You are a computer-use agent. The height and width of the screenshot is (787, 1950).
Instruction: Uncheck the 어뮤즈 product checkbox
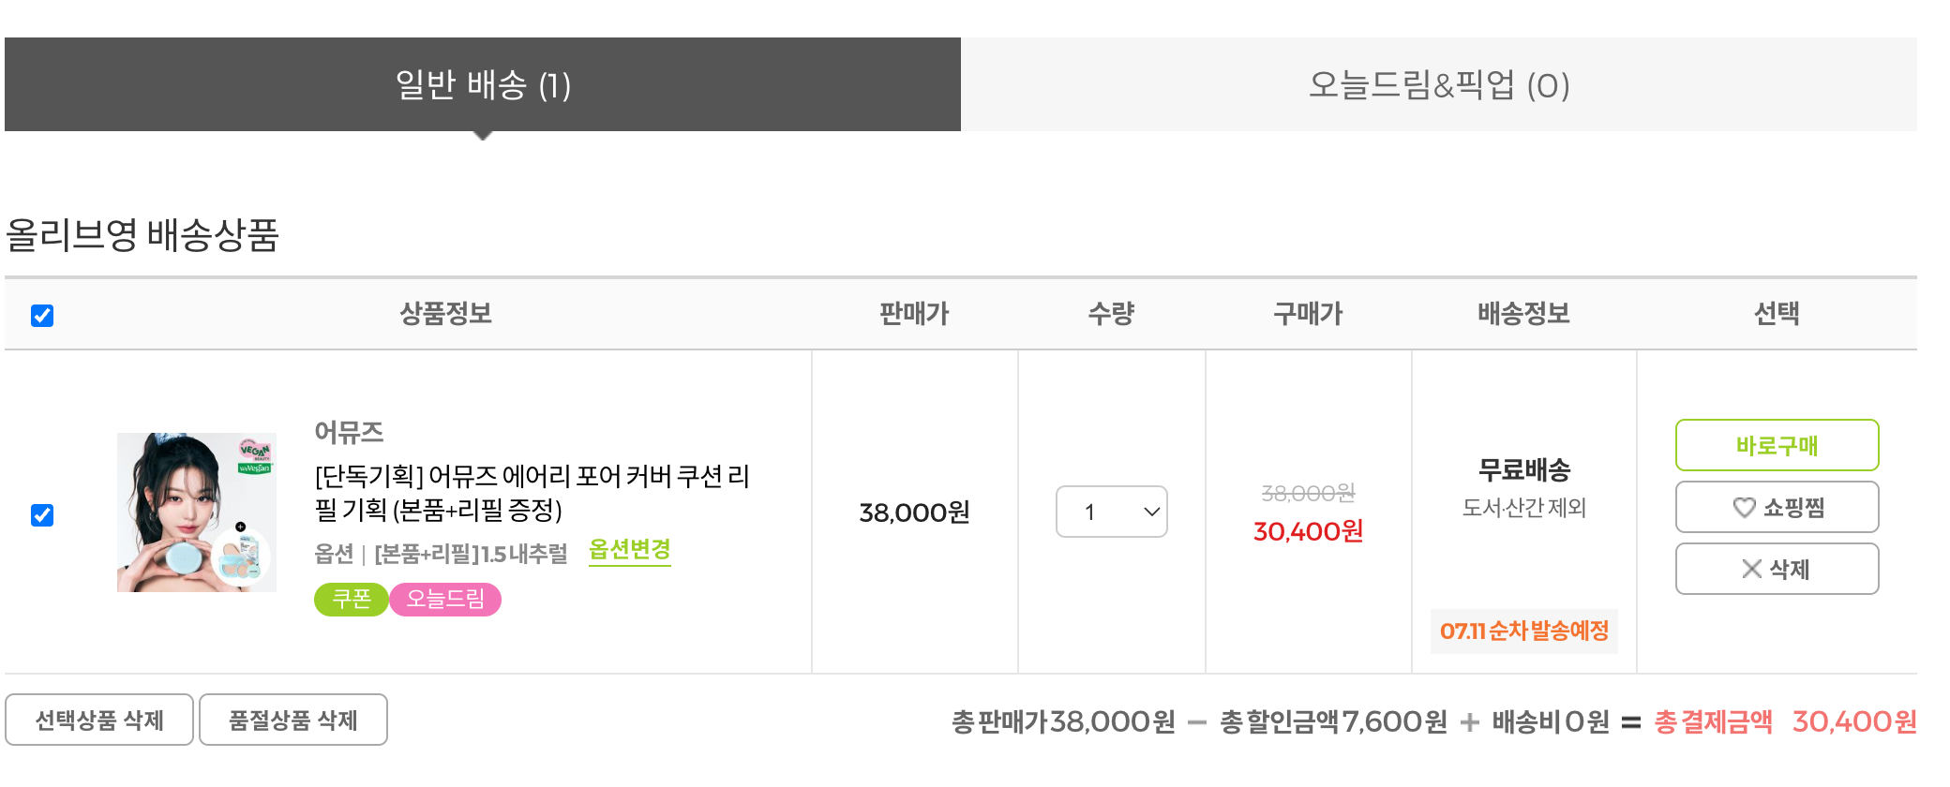click(x=42, y=515)
